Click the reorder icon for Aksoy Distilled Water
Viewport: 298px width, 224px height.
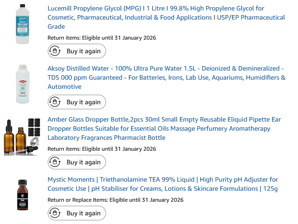tap(55, 102)
